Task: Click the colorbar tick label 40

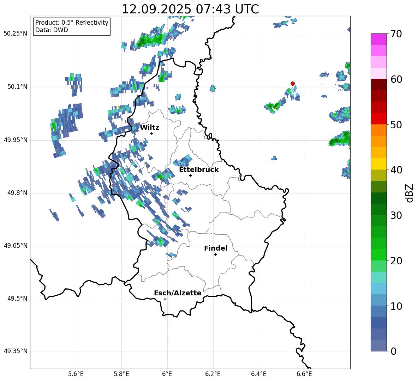Action: click(396, 170)
